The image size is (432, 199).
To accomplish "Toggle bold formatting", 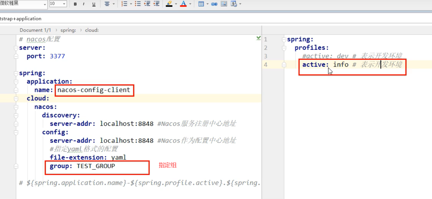I will [75, 4].
